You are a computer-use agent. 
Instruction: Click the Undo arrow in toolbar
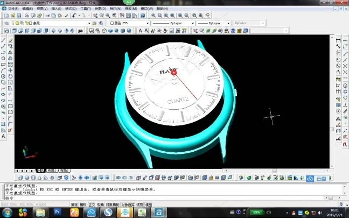74,16
